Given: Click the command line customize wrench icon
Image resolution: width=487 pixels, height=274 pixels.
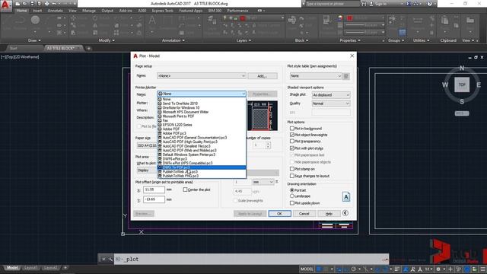Looking at the screenshot, I should [110, 259].
